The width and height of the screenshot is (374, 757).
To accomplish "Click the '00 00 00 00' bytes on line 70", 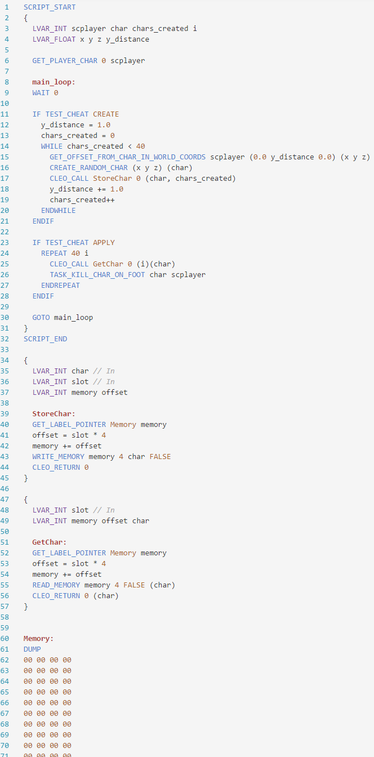I will [47, 746].
